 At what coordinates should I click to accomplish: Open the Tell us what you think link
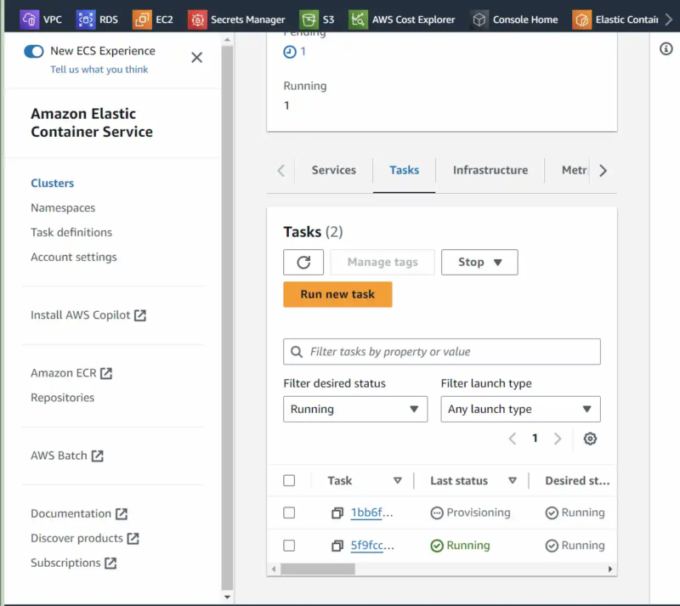(99, 70)
